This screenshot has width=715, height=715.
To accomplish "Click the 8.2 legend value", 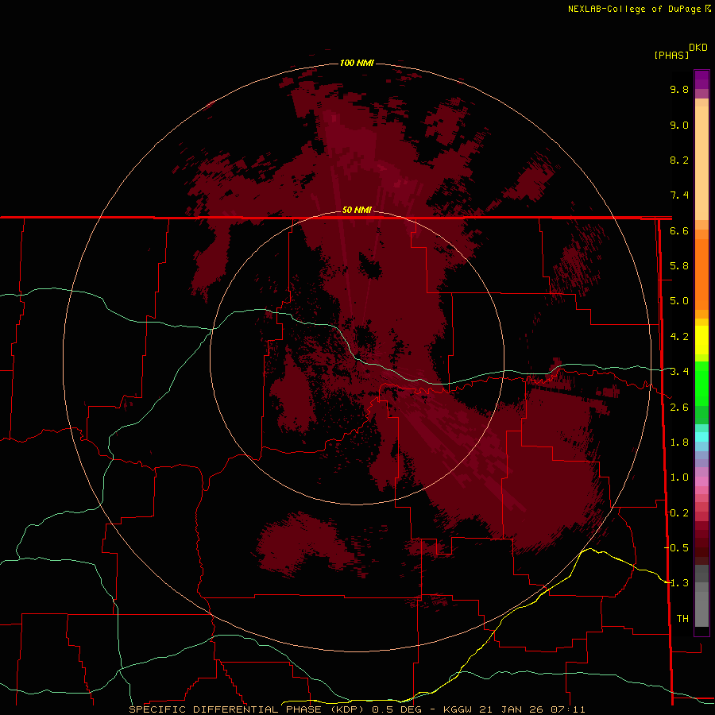I will (x=679, y=160).
